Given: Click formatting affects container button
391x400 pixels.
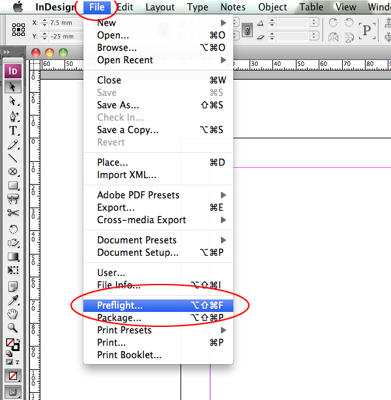Looking at the screenshot, I should coord(9,362).
